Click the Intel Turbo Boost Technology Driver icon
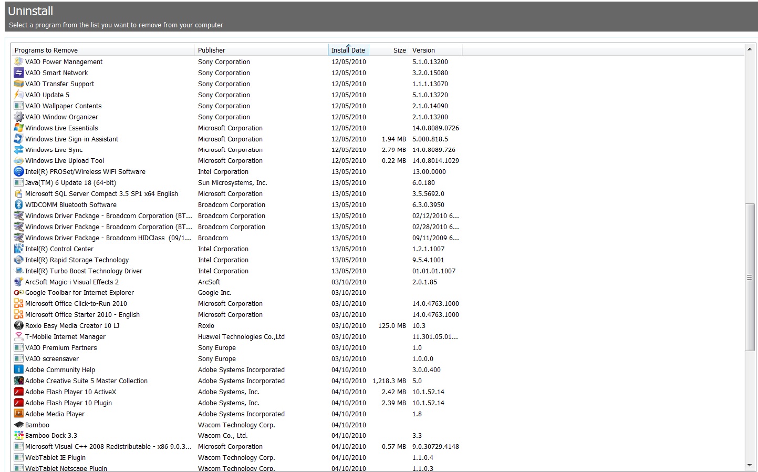This screenshot has height=472, width=758. (x=18, y=271)
